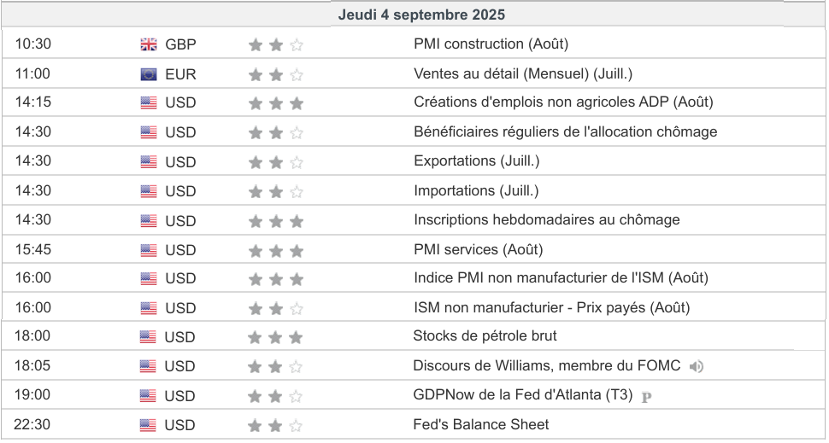This screenshot has width=829, height=443.
Task: Click the US flag in the Fed's Balance Sheet row
Action: pyautogui.click(x=148, y=425)
